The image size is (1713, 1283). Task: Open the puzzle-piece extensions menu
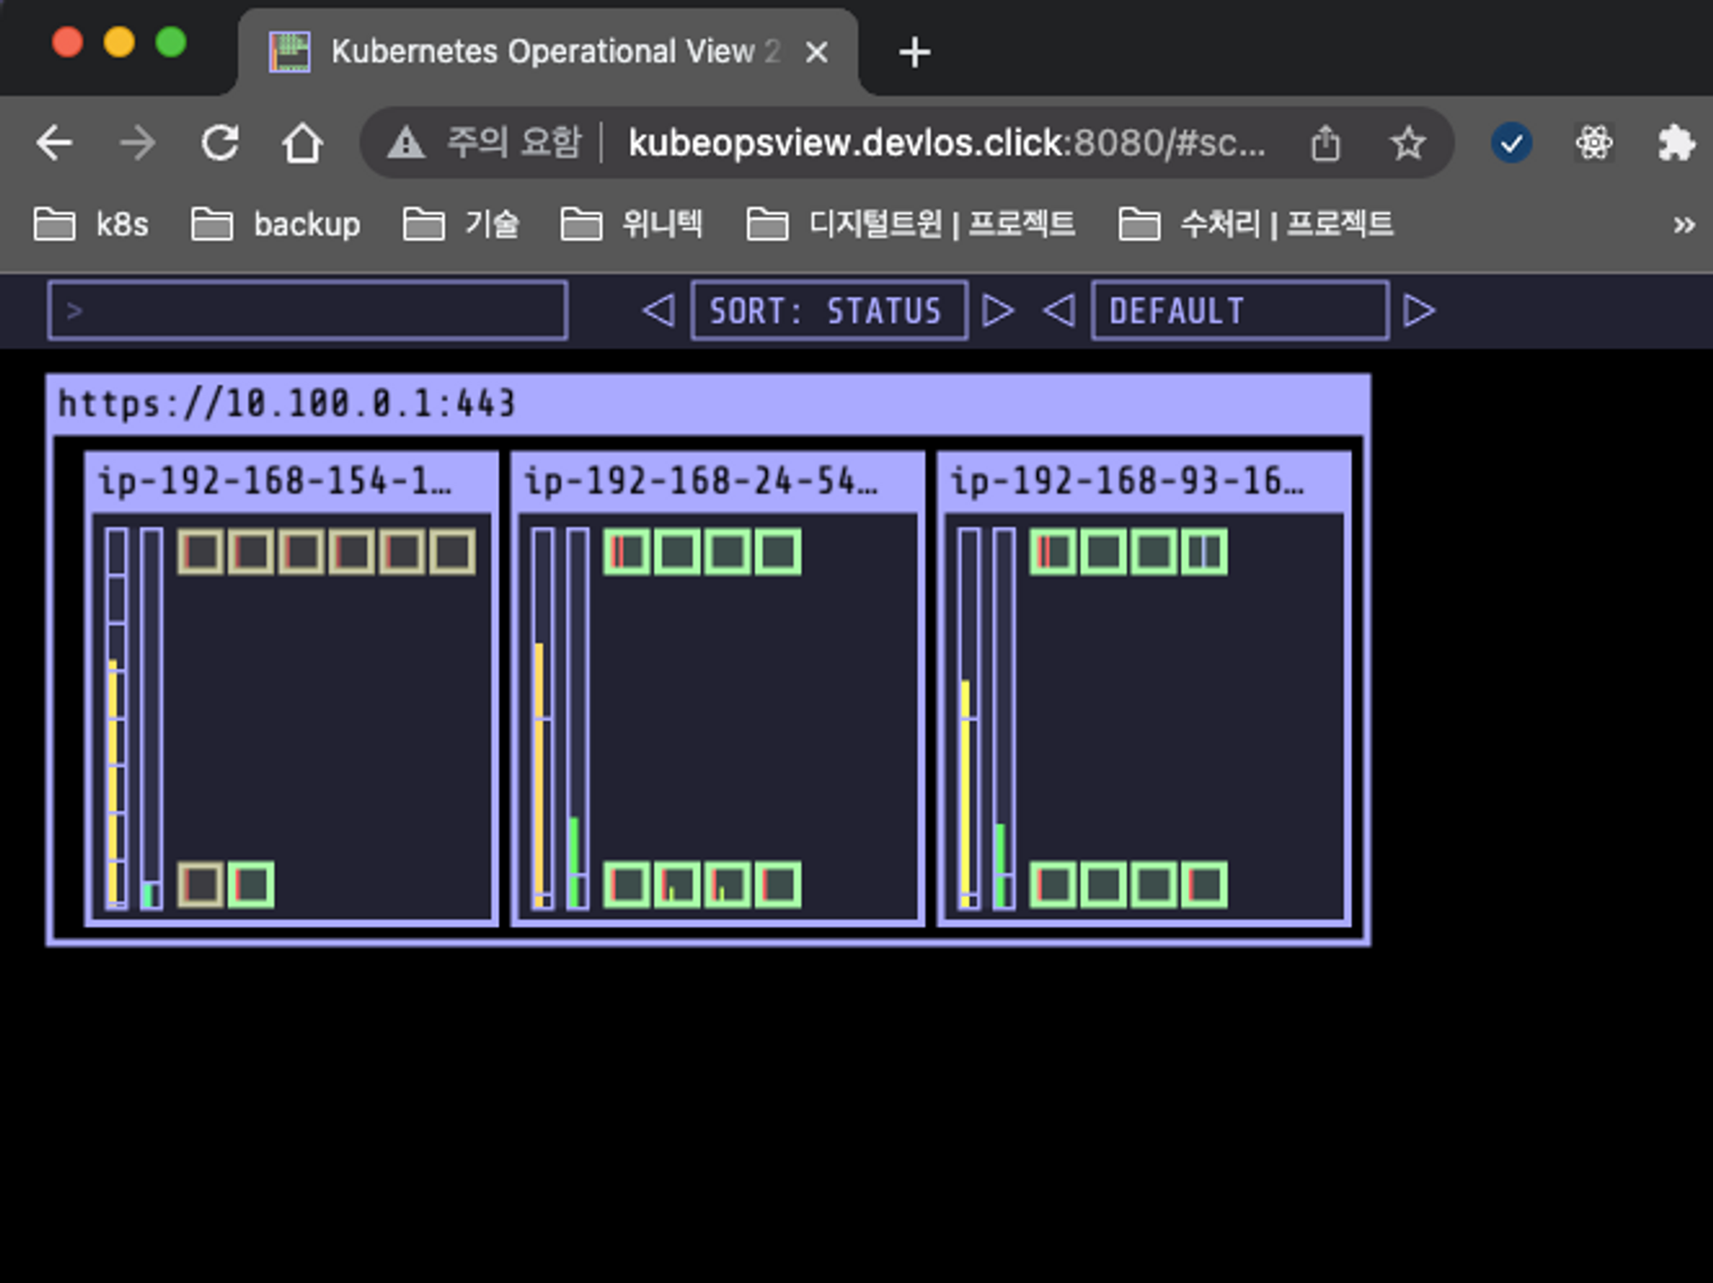(1675, 143)
